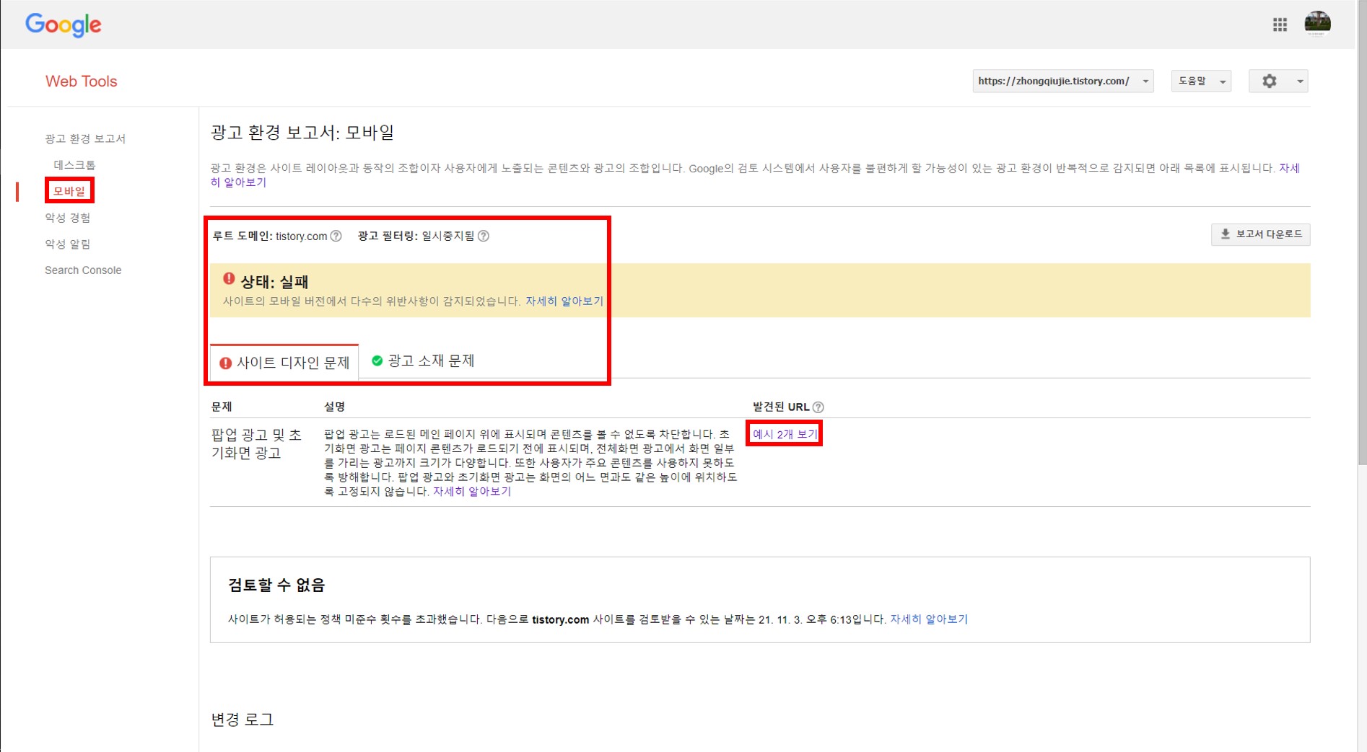The image size is (1367, 752).
Task: Open the settings gear menu
Action: (x=1270, y=81)
